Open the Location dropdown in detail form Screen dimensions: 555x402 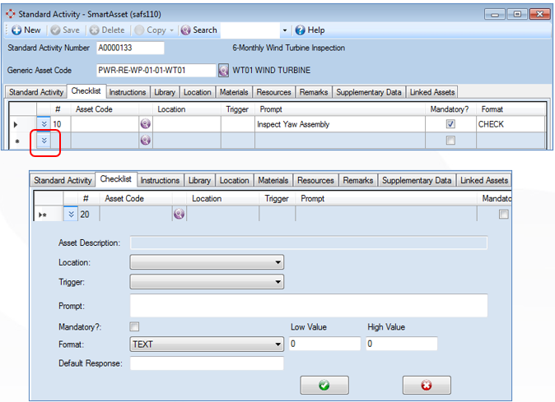point(207,262)
